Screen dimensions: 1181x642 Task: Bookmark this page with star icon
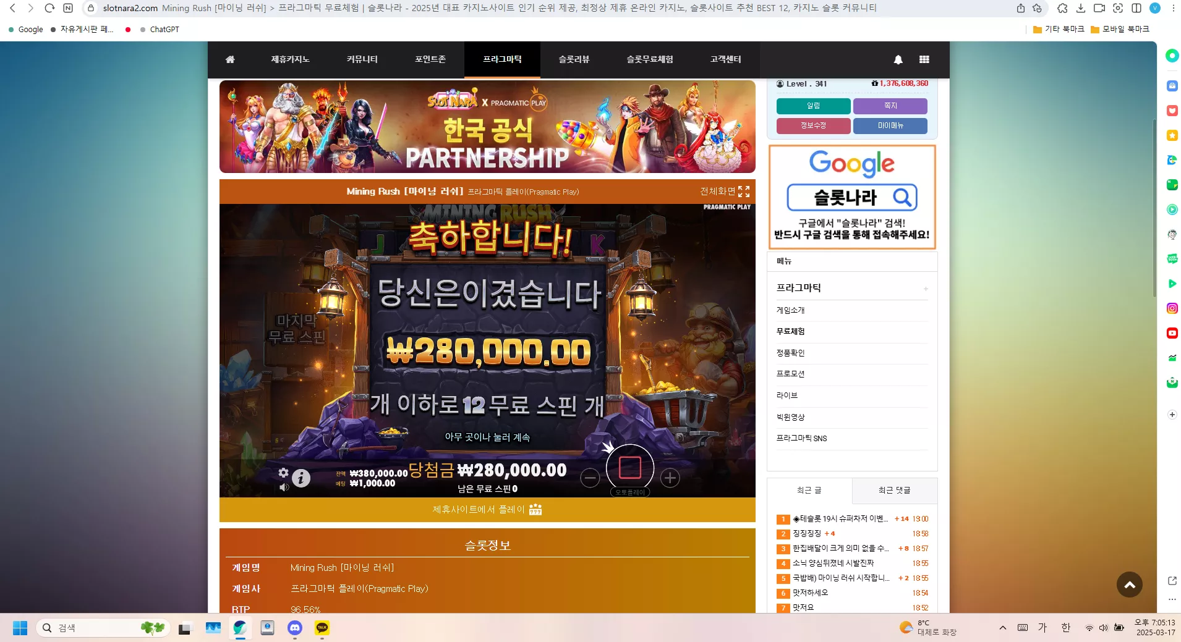pyautogui.click(x=1038, y=8)
